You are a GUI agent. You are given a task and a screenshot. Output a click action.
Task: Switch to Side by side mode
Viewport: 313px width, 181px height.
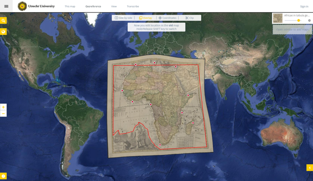pyautogui.click(x=124, y=18)
